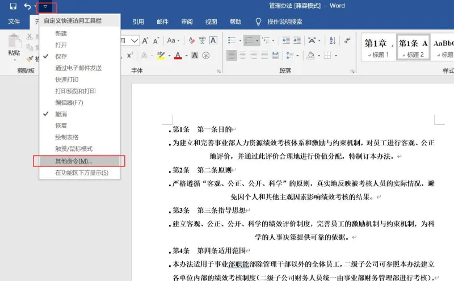Click the lightbulb Tell Me icon
Screen dimensions: 454x281
click(x=258, y=22)
